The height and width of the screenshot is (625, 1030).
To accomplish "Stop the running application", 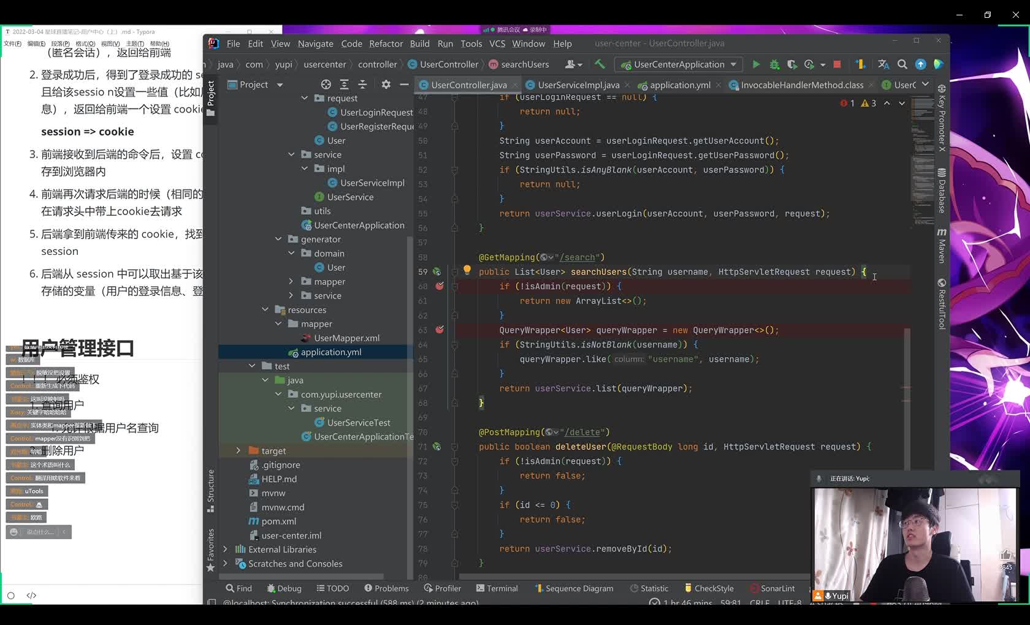I will point(837,64).
